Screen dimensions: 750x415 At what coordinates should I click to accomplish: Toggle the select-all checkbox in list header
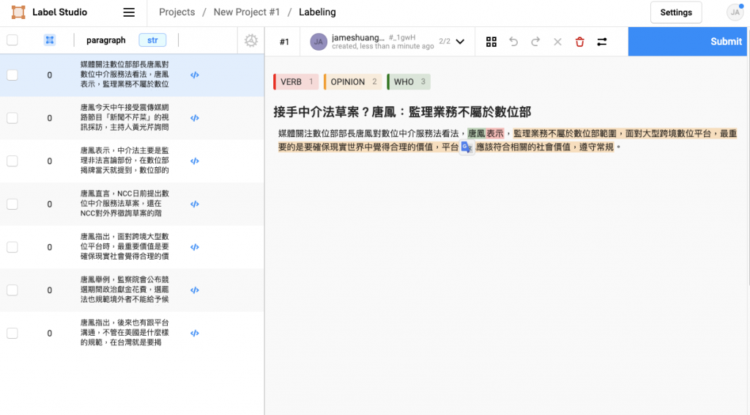click(x=12, y=40)
